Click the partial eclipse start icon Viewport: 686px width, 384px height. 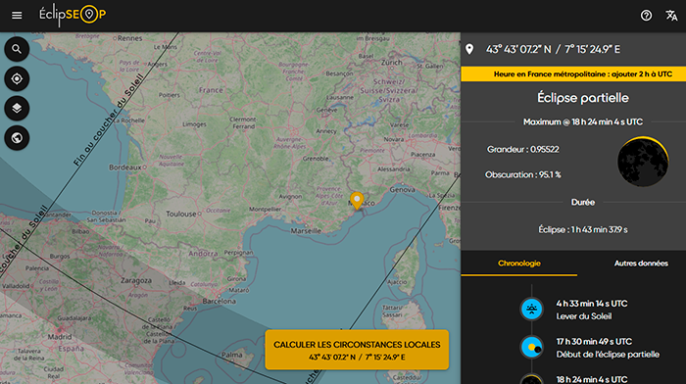pos(531,347)
